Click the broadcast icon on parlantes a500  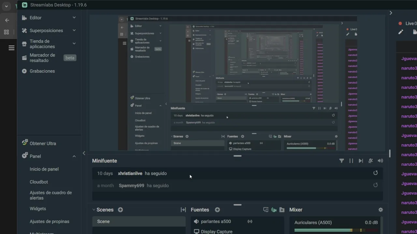[x=250, y=221]
